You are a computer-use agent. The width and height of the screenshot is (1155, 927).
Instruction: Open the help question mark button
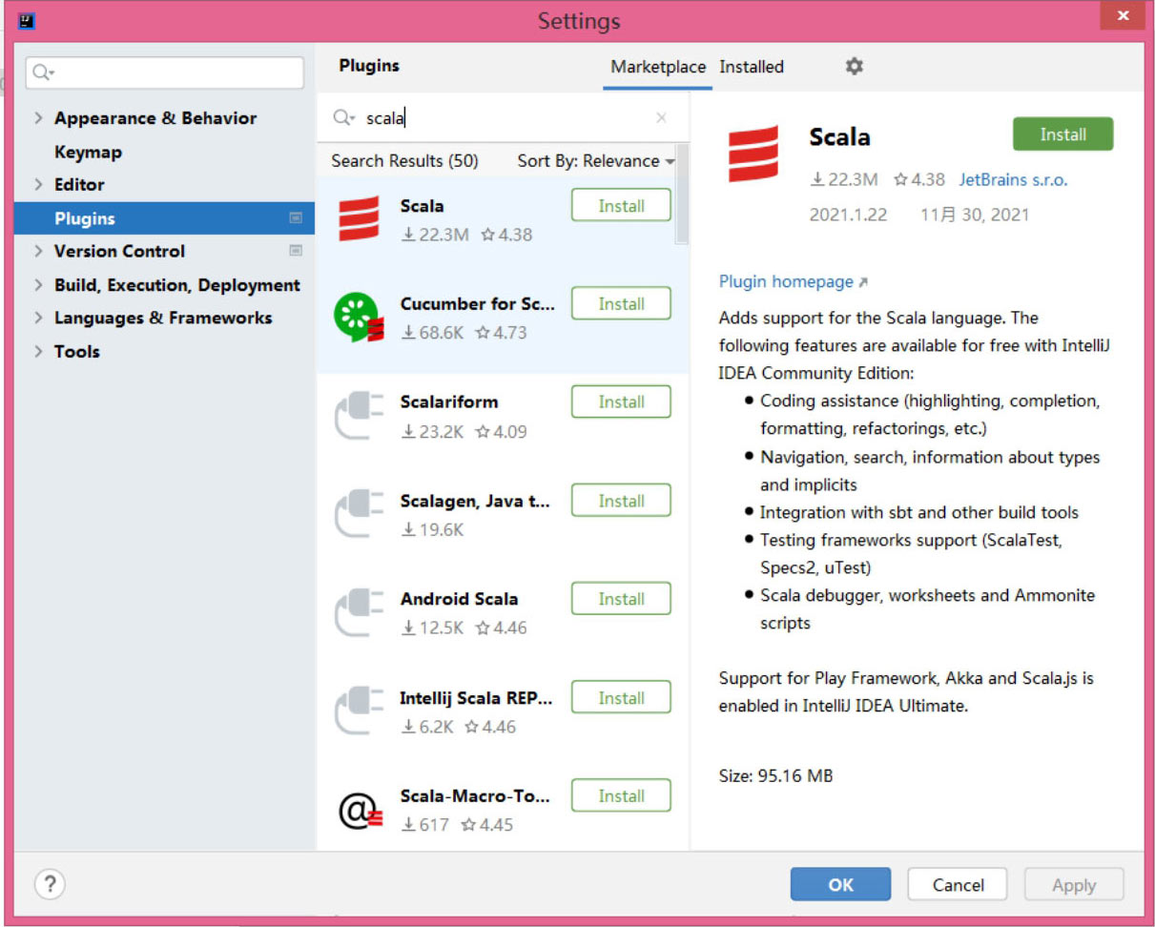point(50,884)
